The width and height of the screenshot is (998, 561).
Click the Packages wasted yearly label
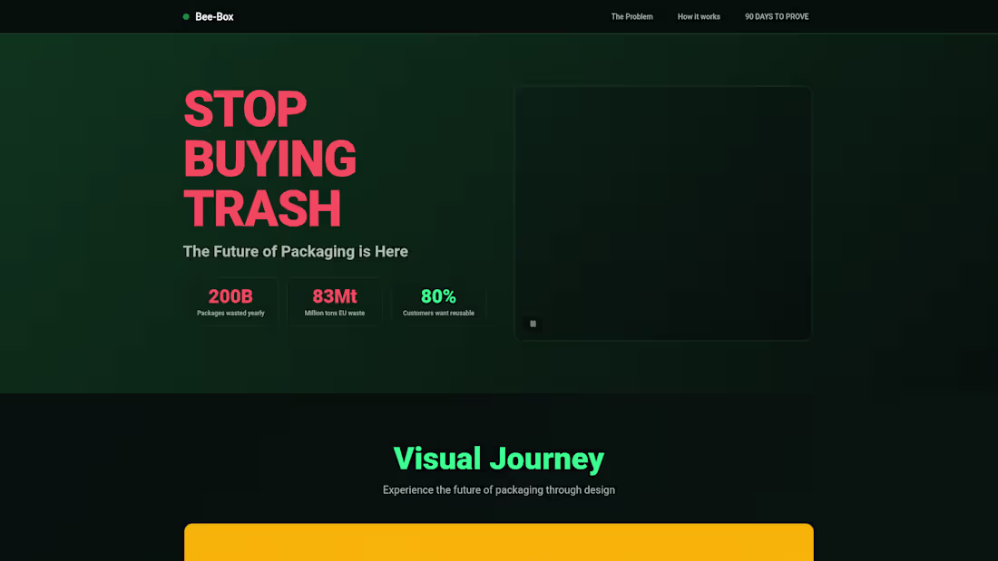tap(231, 313)
